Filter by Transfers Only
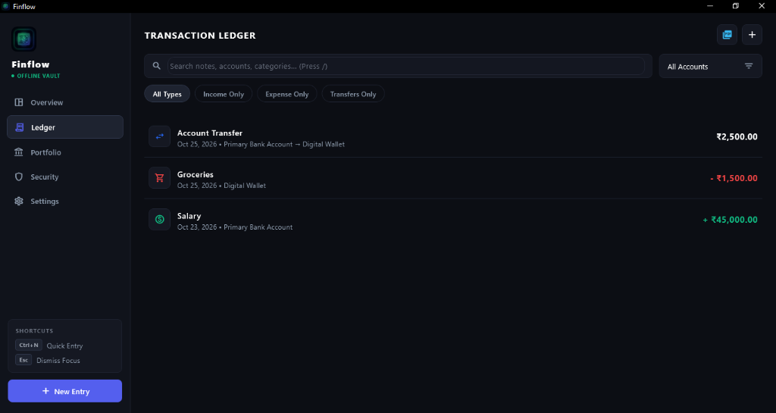 (x=353, y=94)
